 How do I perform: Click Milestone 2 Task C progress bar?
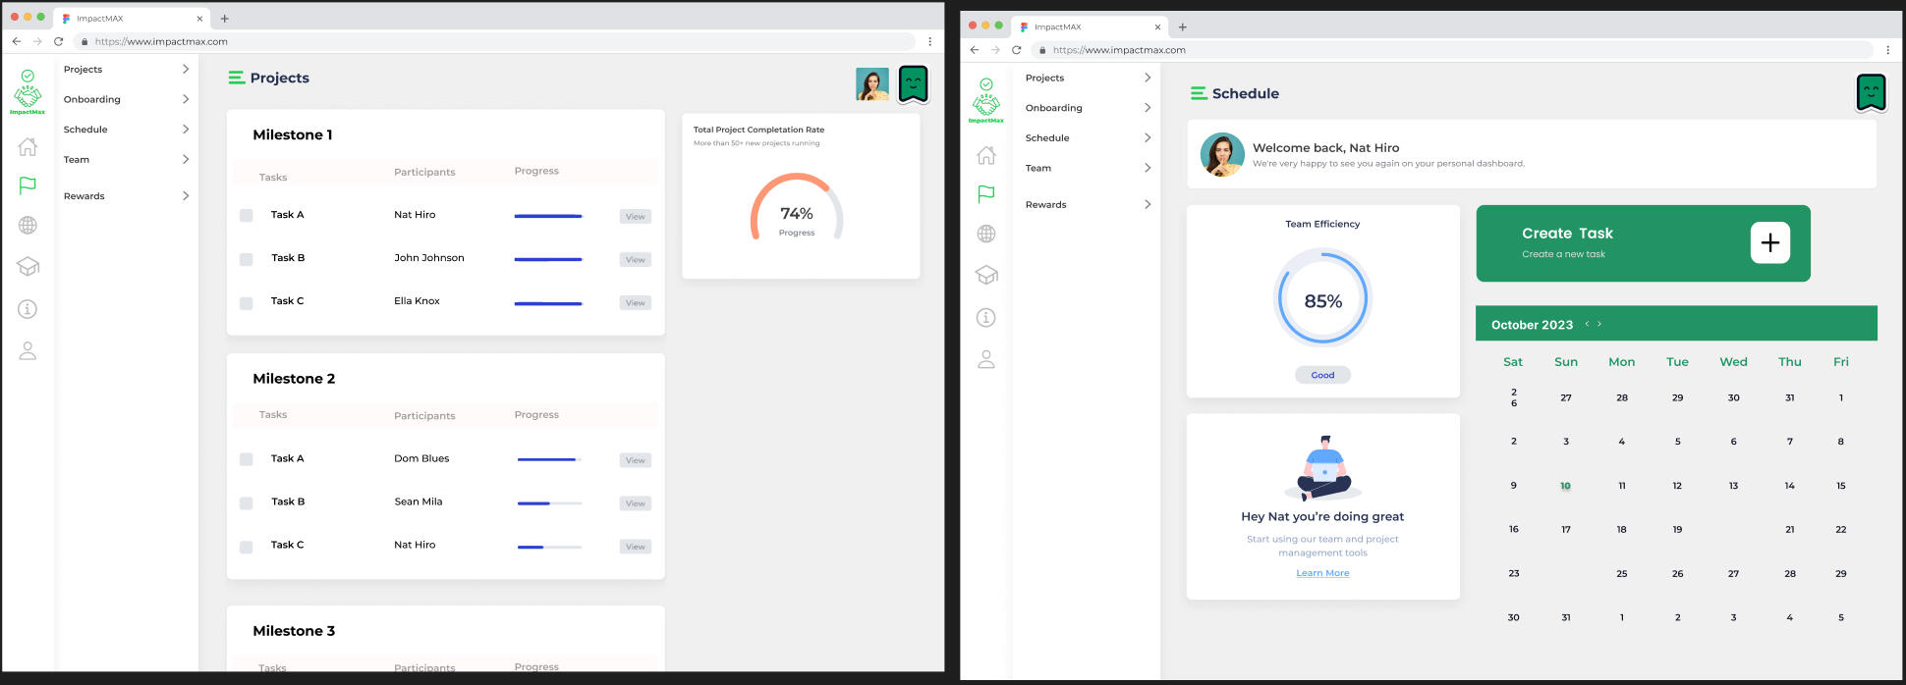coord(549,547)
